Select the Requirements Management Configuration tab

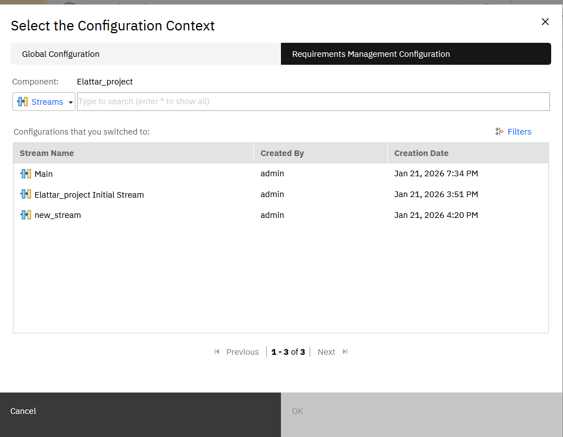(x=371, y=53)
